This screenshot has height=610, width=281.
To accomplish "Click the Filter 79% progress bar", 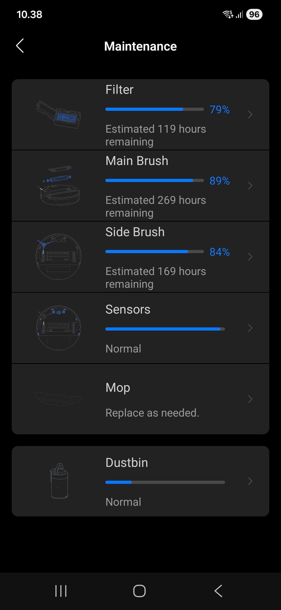I will (155, 109).
